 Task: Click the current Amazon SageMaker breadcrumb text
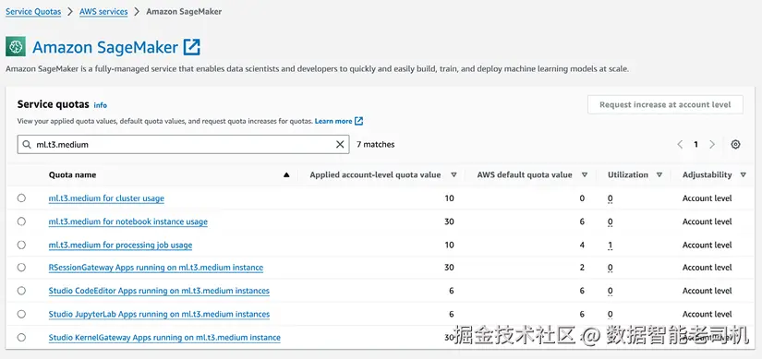[x=184, y=12]
